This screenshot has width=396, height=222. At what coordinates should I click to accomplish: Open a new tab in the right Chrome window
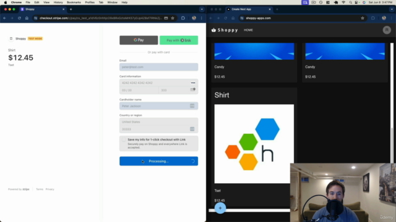[x=277, y=9]
